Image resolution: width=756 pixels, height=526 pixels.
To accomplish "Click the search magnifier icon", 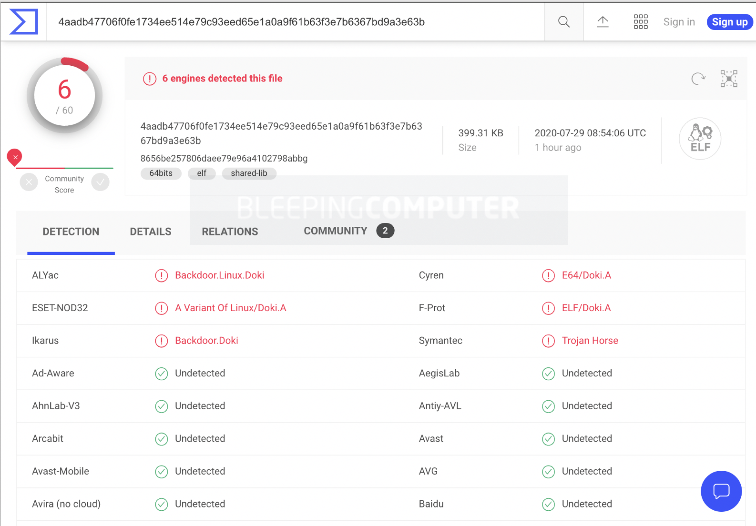I will (564, 22).
